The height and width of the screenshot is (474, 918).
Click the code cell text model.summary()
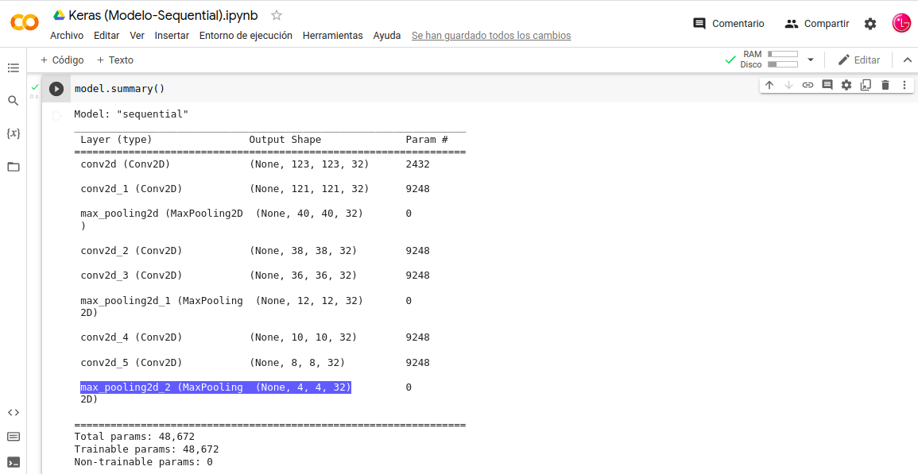tap(119, 89)
